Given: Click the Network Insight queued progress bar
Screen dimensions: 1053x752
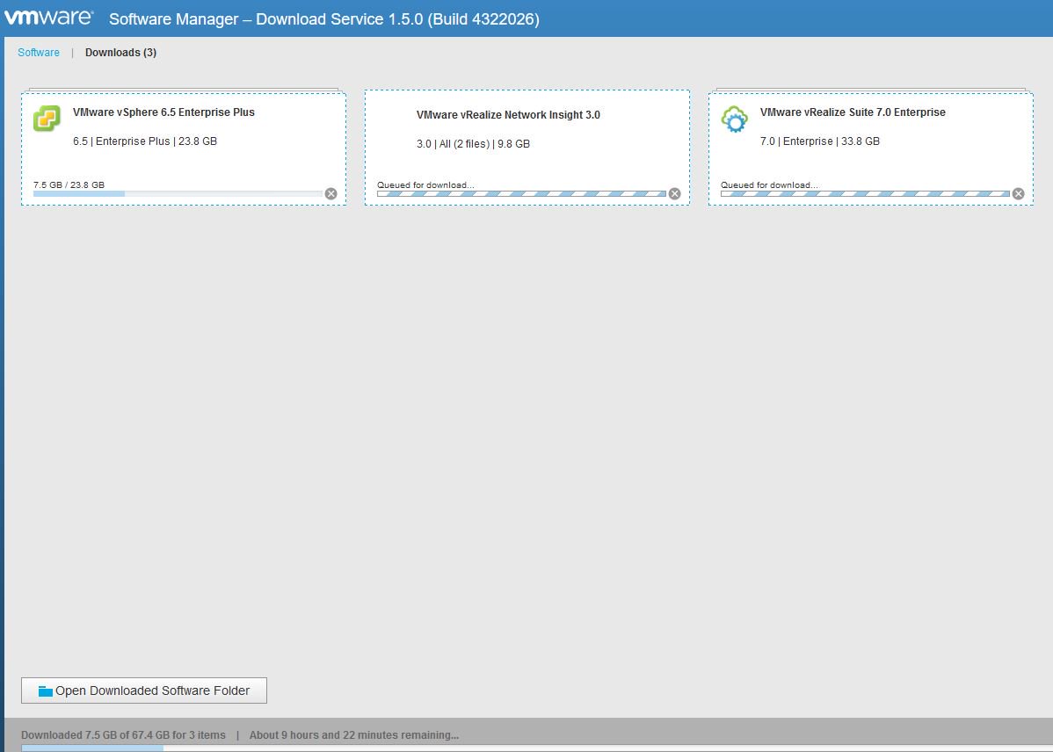Looking at the screenshot, I should click(x=522, y=194).
